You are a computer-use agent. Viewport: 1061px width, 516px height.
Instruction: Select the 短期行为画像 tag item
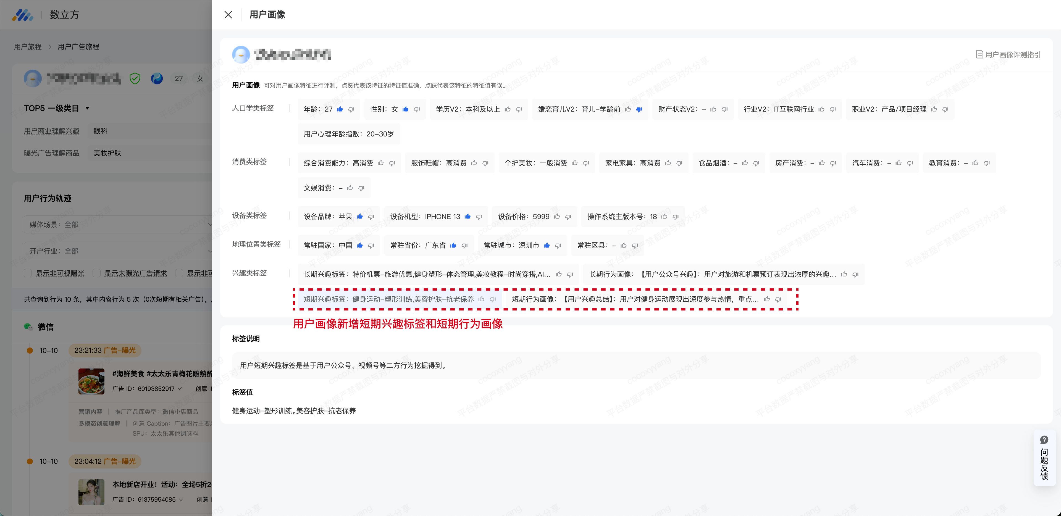[634, 299]
